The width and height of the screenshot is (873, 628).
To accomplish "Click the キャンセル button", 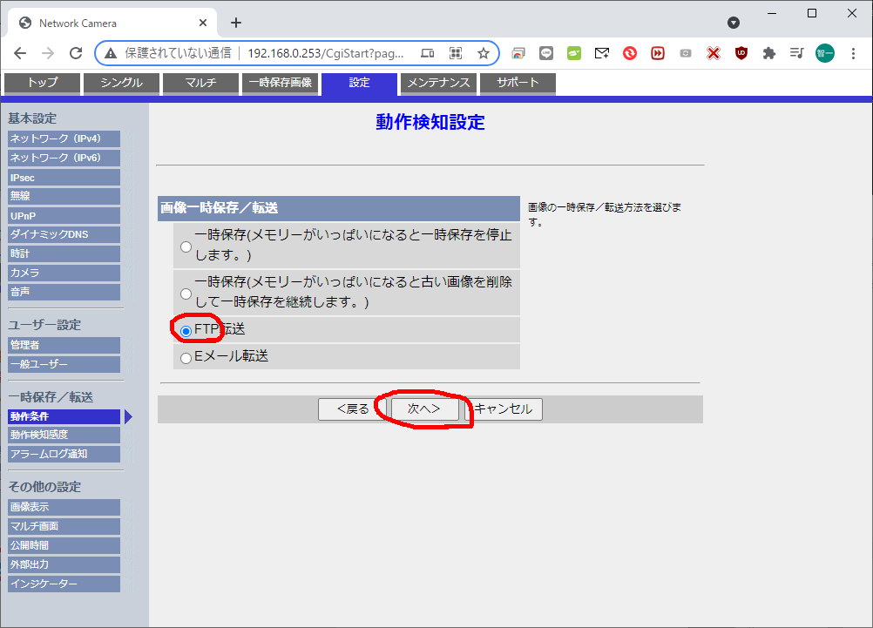I will click(504, 409).
